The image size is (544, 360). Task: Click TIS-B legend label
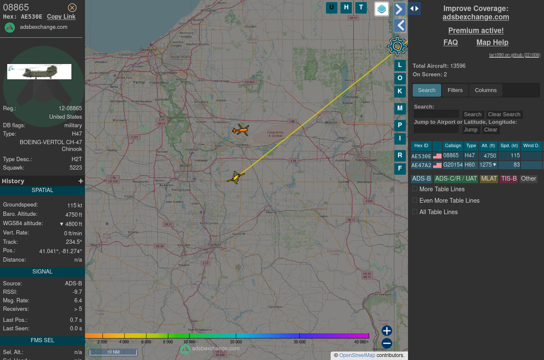click(509, 179)
